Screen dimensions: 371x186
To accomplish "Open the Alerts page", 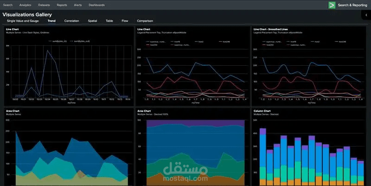I will [x=78, y=5].
